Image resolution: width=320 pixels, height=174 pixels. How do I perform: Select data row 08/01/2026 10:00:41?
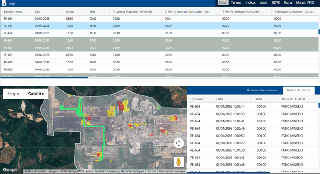pyautogui.click(x=253, y=121)
